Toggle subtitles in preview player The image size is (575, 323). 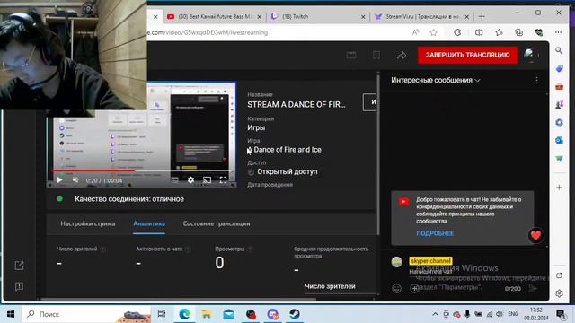[174, 179]
